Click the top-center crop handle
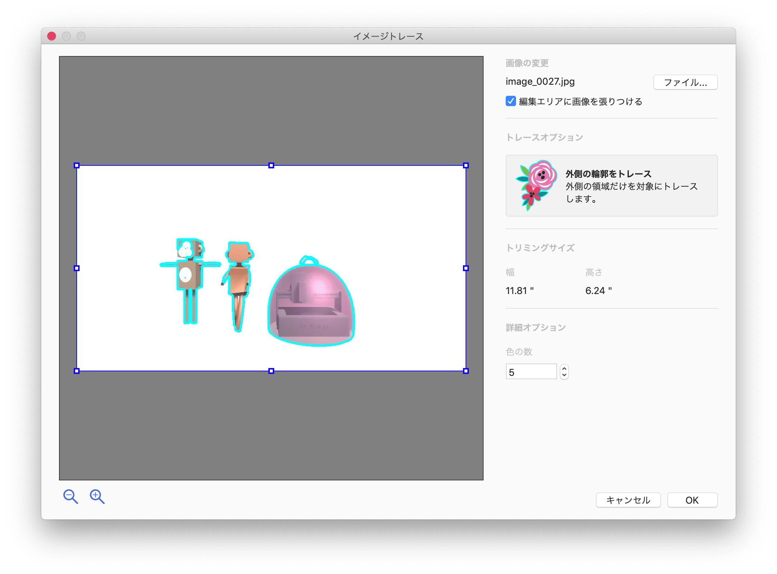777x574 pixels. pos(271,166)
